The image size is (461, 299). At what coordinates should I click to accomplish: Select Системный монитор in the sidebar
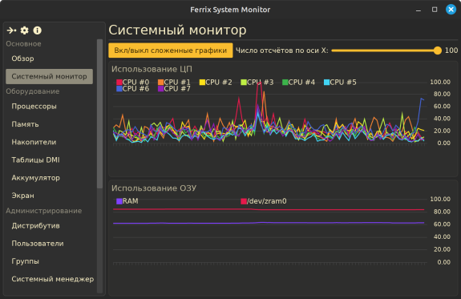pos(49,76)
